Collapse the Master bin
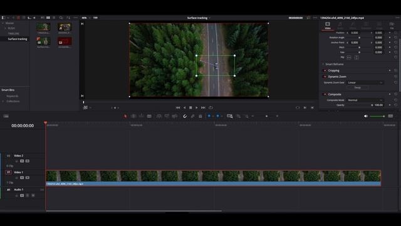This screenshot has width=401, height=226. click(3, 23)
